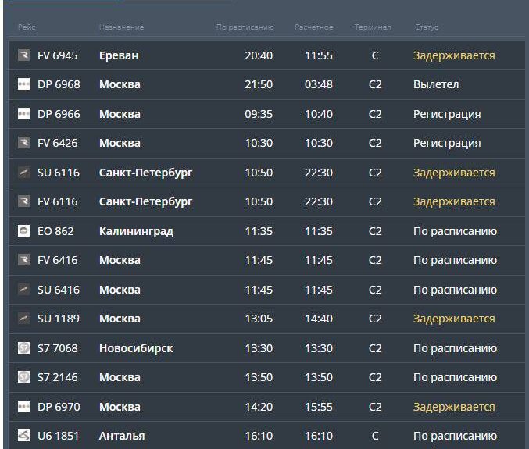Click the Статус column header
Screen dimensions: 529x449
[427, 27]
